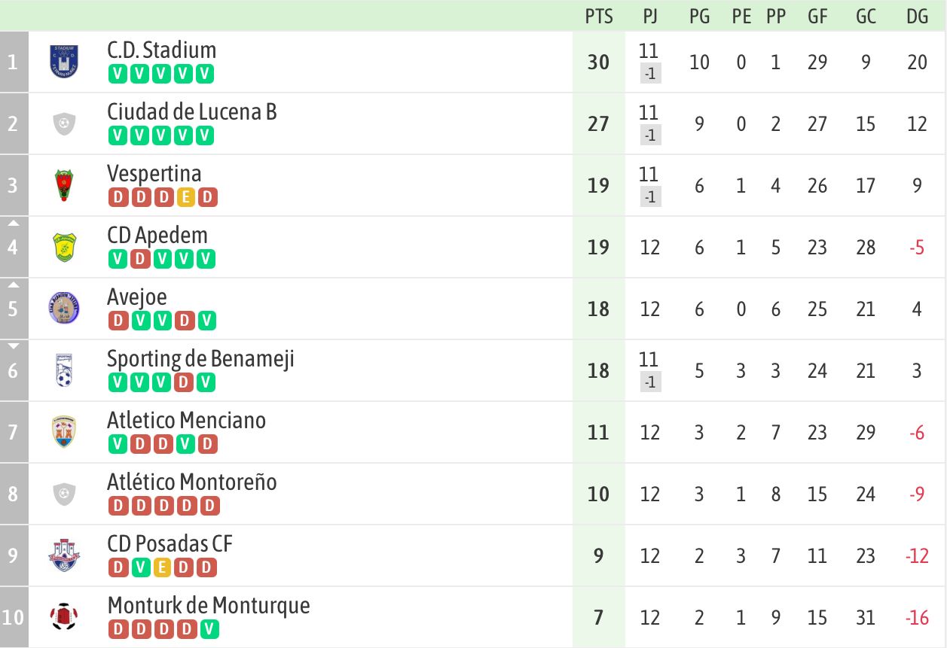Screen dimensions: 947x648
Task: Click the Monturk de Monturque badge
Action: tap(64, 617)
